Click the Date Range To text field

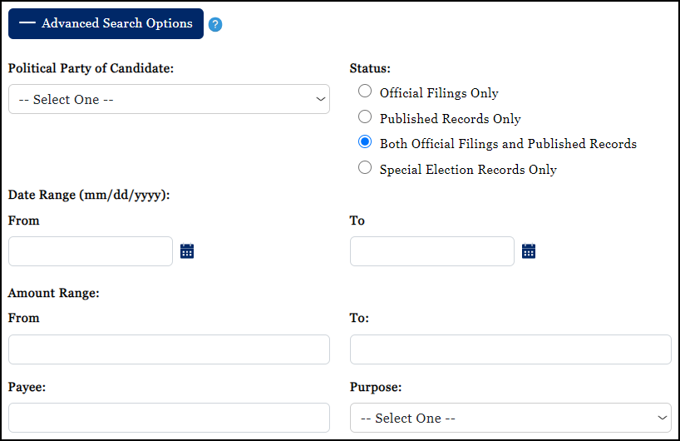click(432, 251)
